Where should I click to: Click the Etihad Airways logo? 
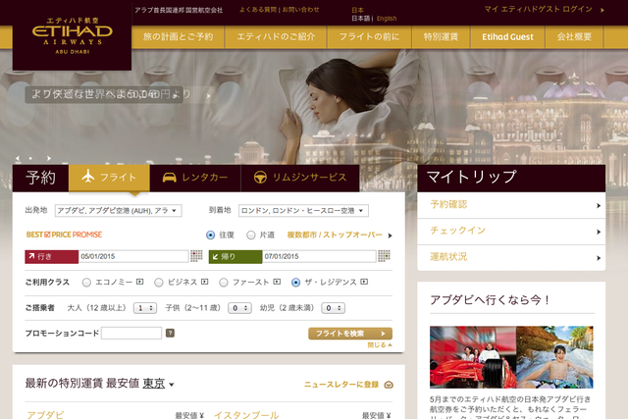(x=72, y=35)
